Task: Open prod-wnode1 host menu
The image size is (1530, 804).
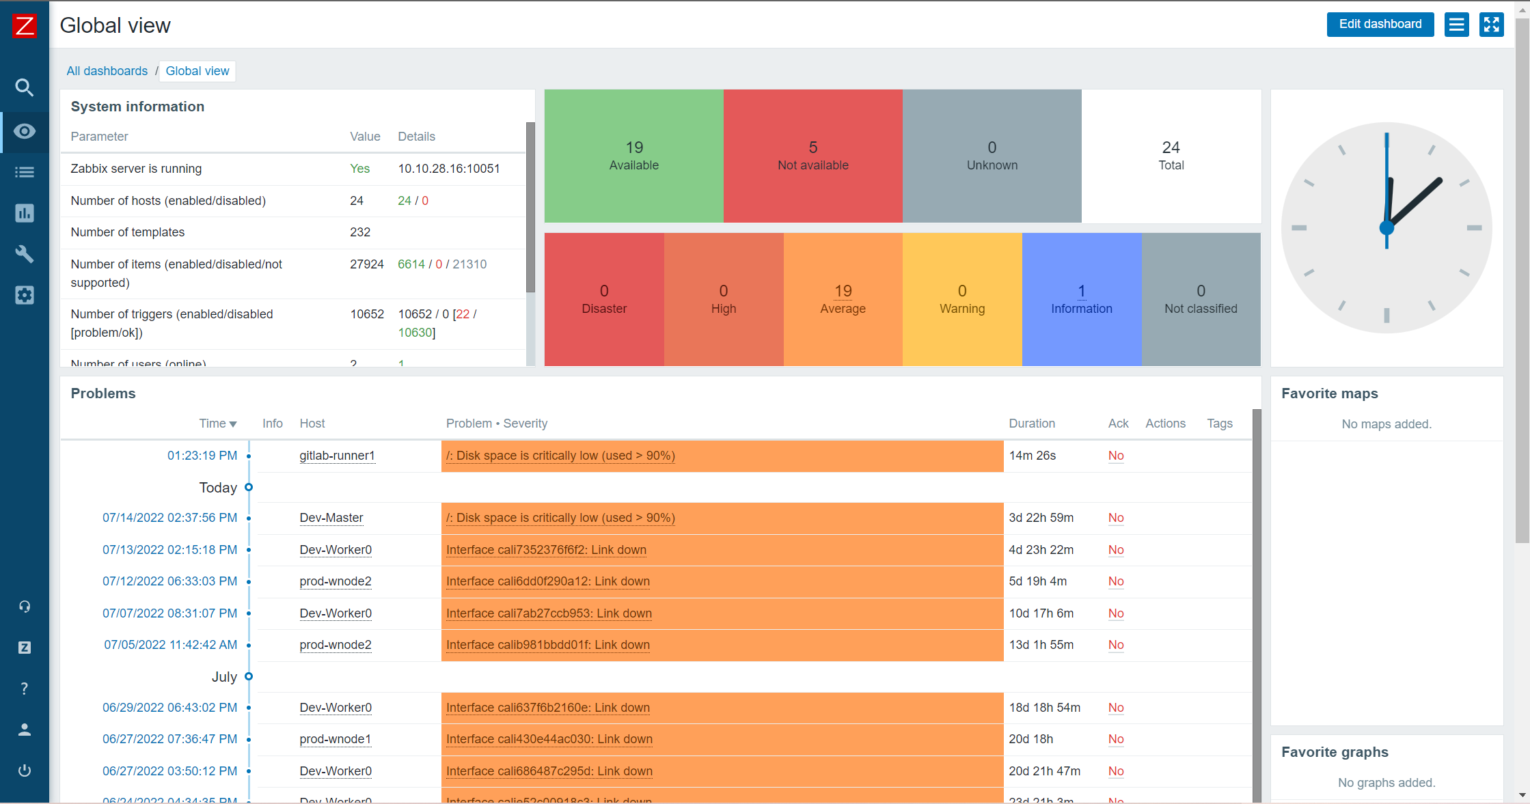Action: 336,739
